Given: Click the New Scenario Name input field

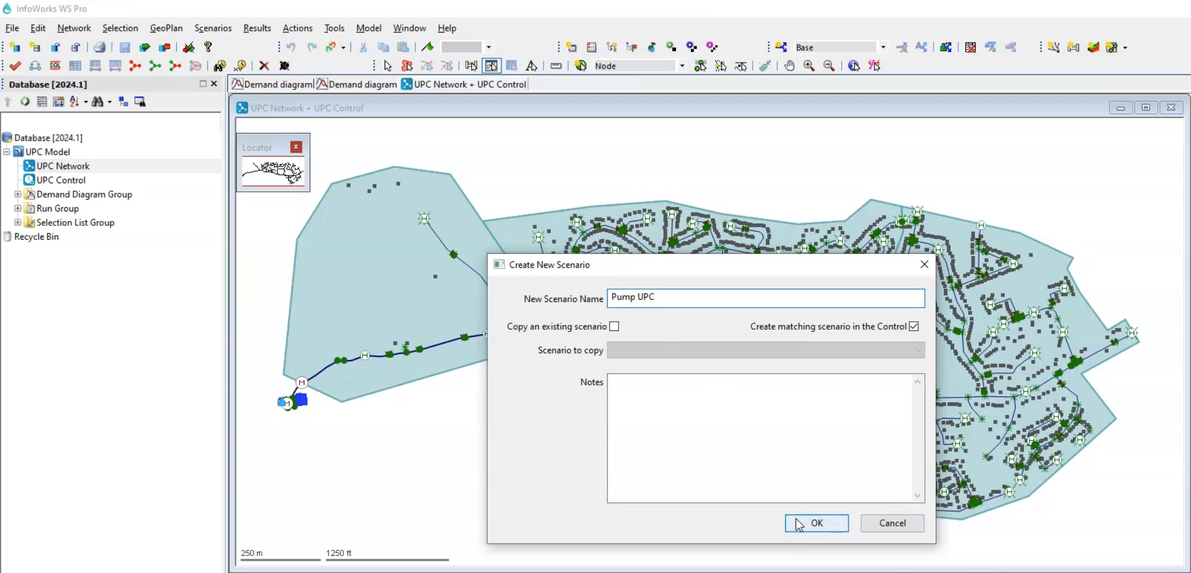Looking at the screenshot, I should [x=765, y=297].
